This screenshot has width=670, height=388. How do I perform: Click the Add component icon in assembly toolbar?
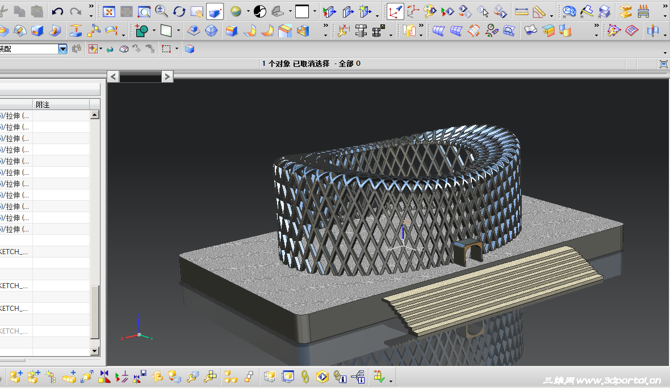click(16, 377)
